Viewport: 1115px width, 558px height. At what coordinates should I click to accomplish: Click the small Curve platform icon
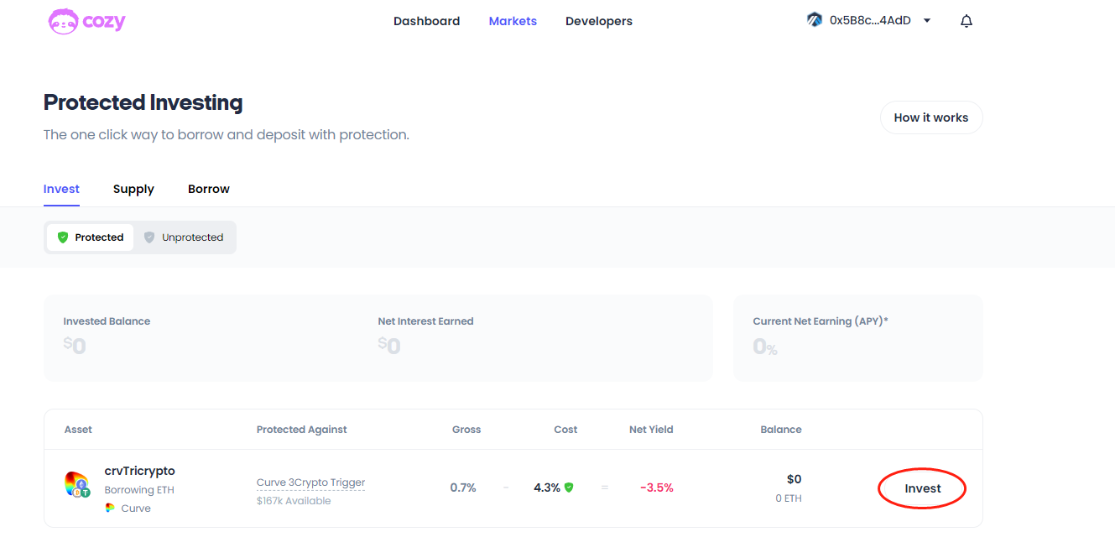pos(110,508)
